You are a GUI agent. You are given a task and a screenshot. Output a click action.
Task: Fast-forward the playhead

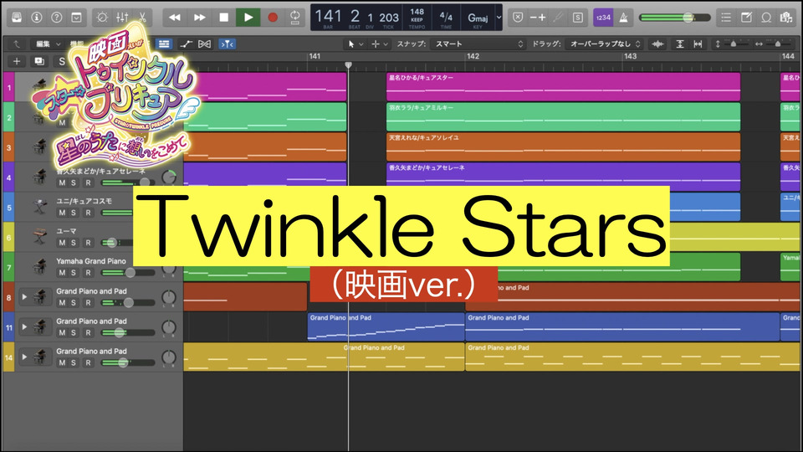[199, 18]
